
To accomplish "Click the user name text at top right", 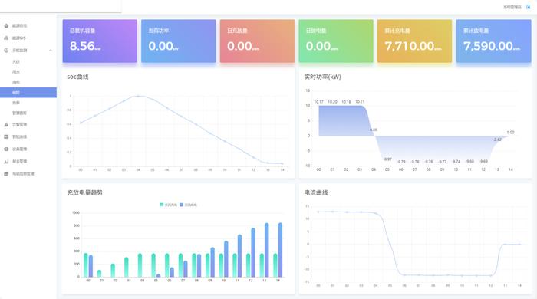I will click(512, 7).
